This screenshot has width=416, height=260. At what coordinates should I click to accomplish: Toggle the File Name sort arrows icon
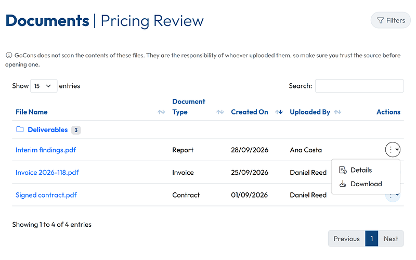click(x=161, y=112)
